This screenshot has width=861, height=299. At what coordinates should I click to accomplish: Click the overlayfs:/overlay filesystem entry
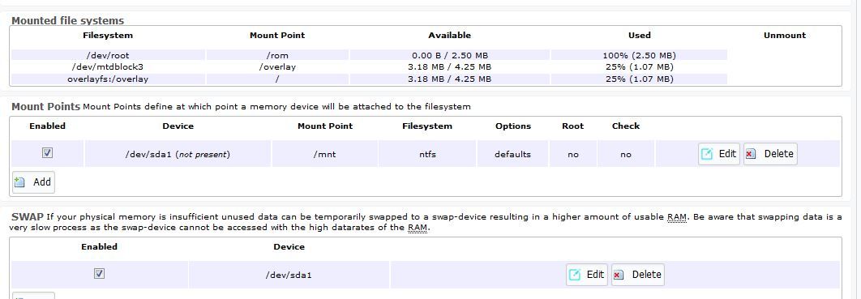[x=108, y=79]
